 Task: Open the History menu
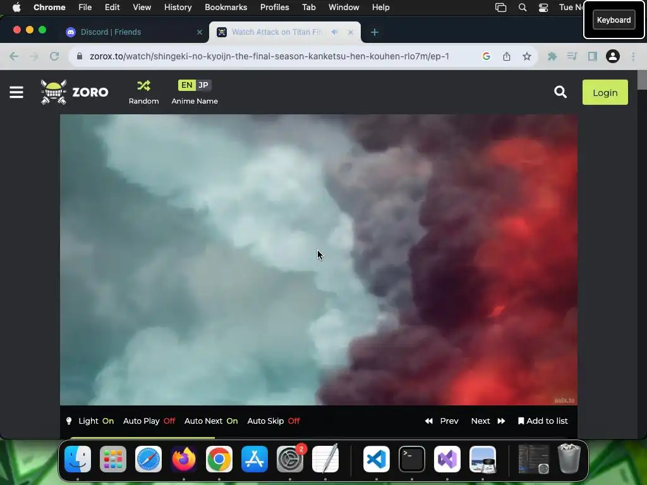click(x=178, y=8)
